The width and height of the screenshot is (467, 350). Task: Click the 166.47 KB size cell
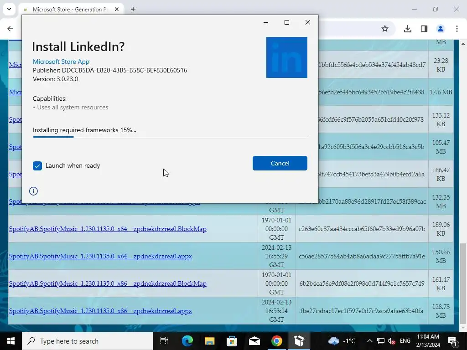pos(441,175)
